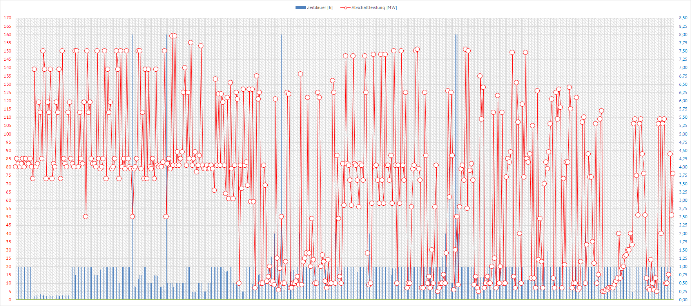Screen dimensions: 691x306
Task: Click the 100 label on left axis
Action: point(7,134)
